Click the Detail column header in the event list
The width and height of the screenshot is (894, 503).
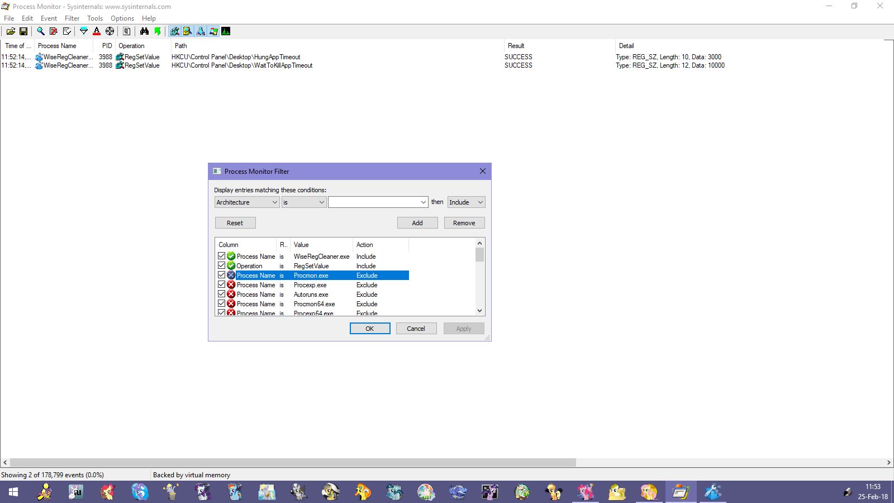pos(749,46)
